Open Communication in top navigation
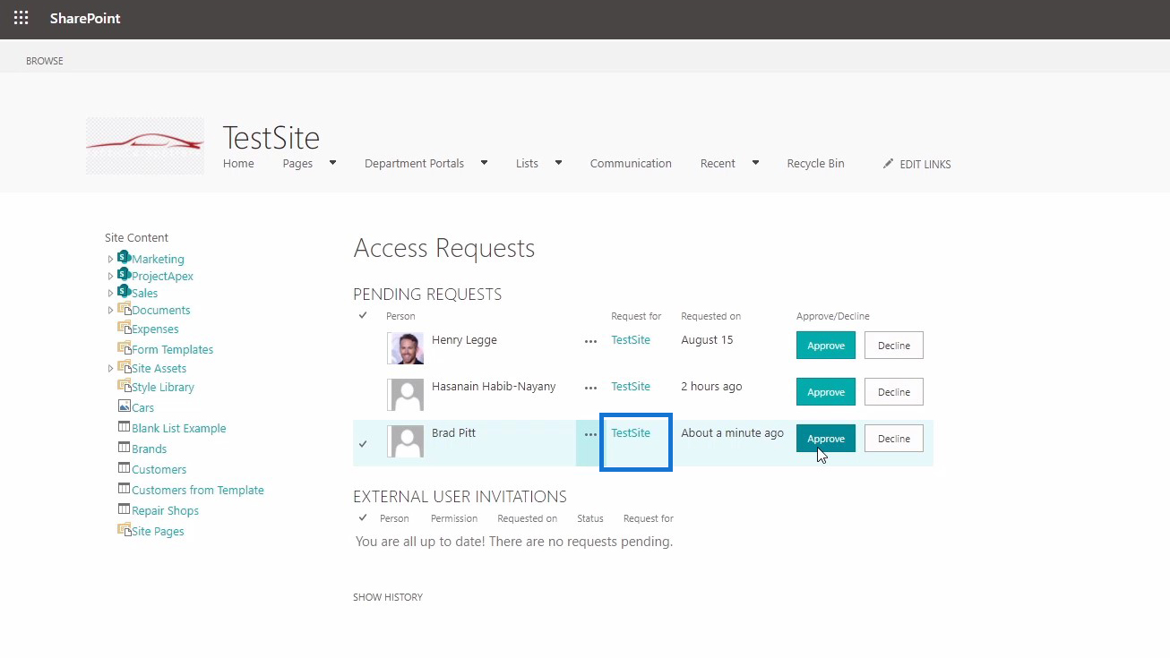Image resolution: width=1170 pixels, height=658 pixels. [631, 164]
